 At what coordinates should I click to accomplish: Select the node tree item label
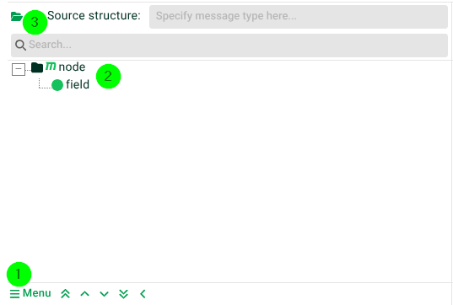pos(72,67)
